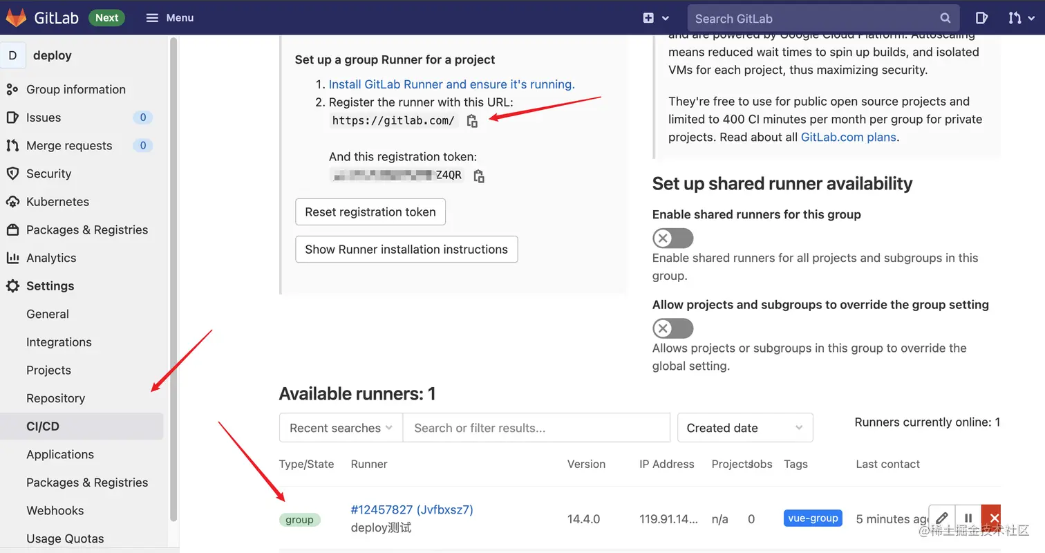Open Install GitLab Runner link
Image resolution: width=1045 pixels, height=553 pixels.
[451, 84]
